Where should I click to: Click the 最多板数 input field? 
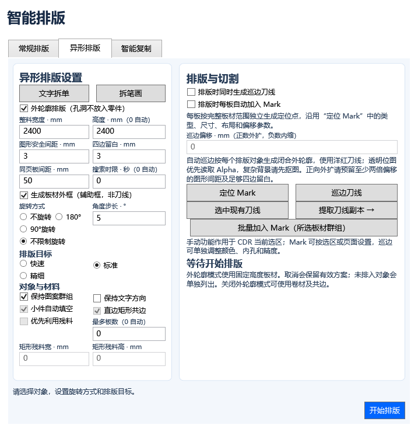point(129,334)
